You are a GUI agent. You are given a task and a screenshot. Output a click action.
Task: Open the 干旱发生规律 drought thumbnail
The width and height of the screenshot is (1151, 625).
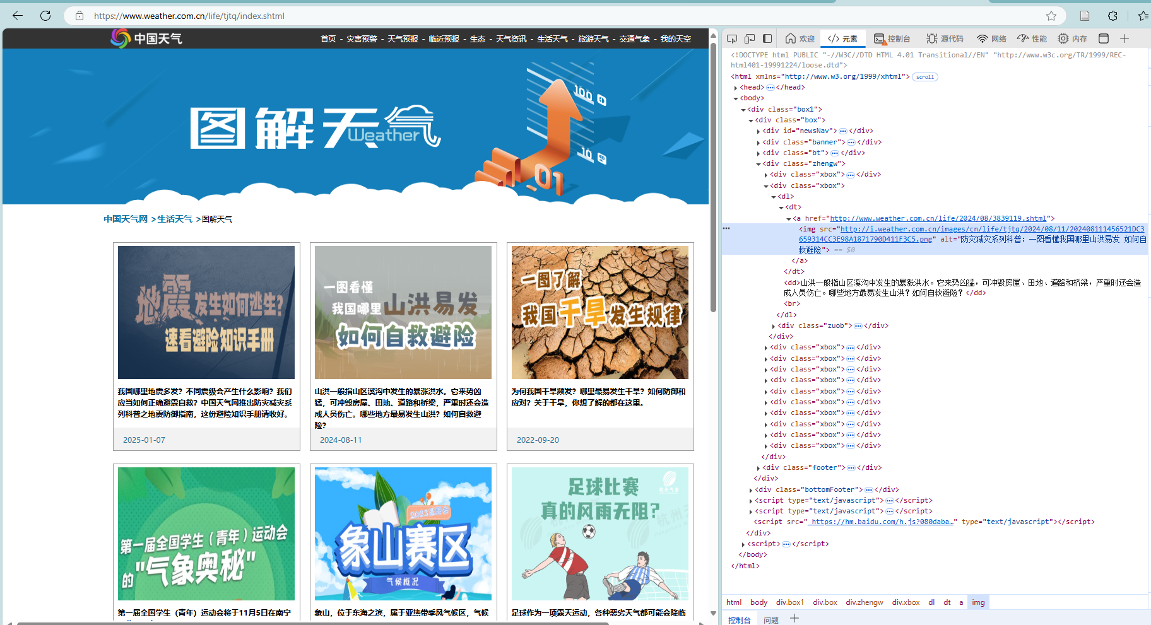click(600, 312)
